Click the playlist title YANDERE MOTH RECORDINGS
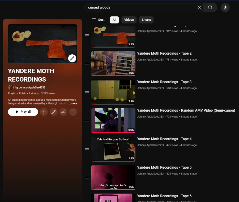The width and height of the screenshot is (239, 202). (x=31, y=75)
